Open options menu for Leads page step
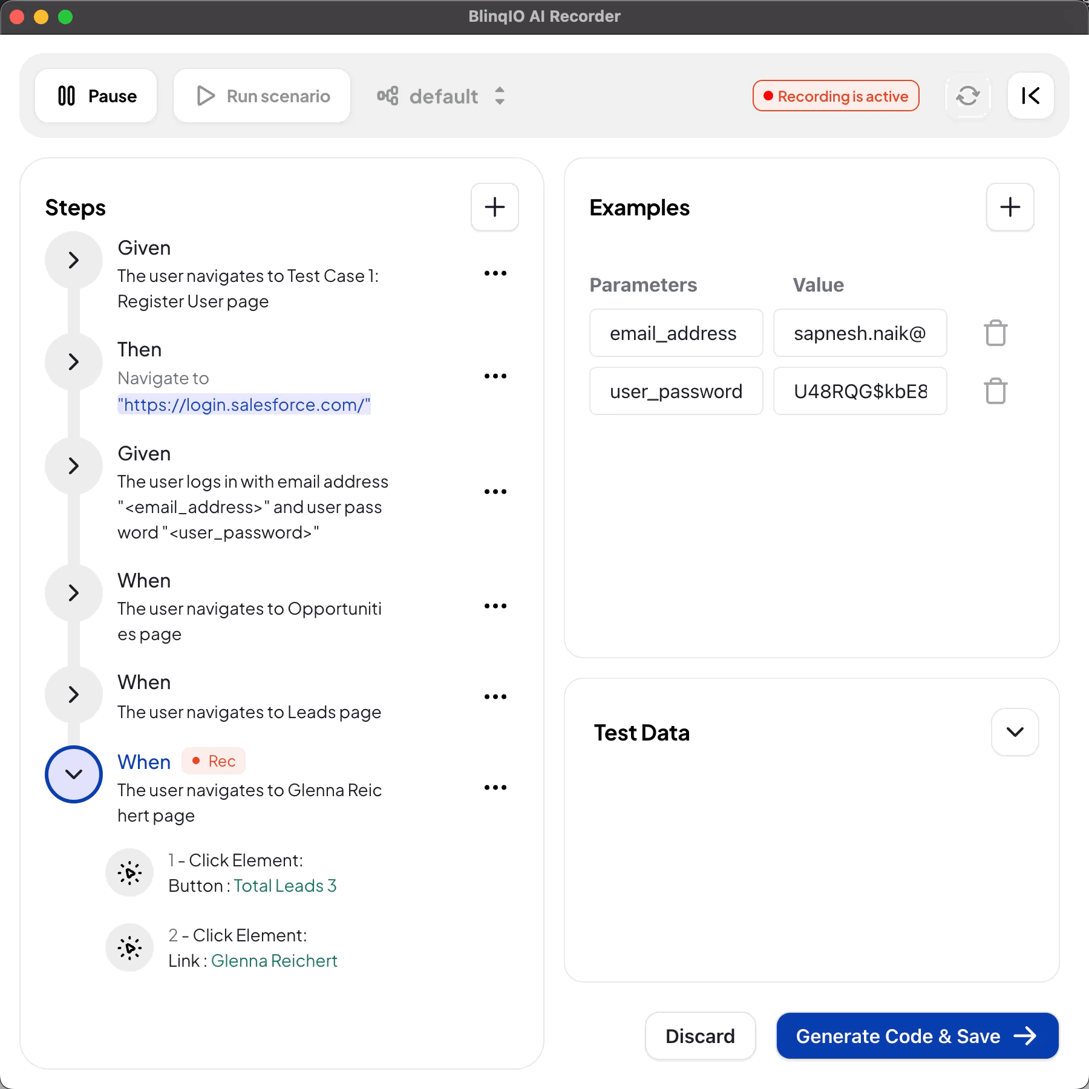This screenshot has height=1089, width=1089. [495, 697]
